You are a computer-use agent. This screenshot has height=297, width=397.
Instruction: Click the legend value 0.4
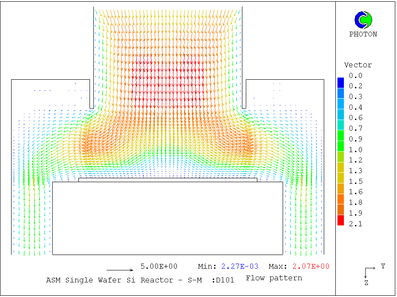point(355,107)
